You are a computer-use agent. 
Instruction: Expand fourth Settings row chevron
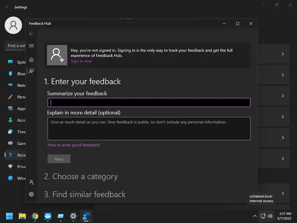click(282, 117)
